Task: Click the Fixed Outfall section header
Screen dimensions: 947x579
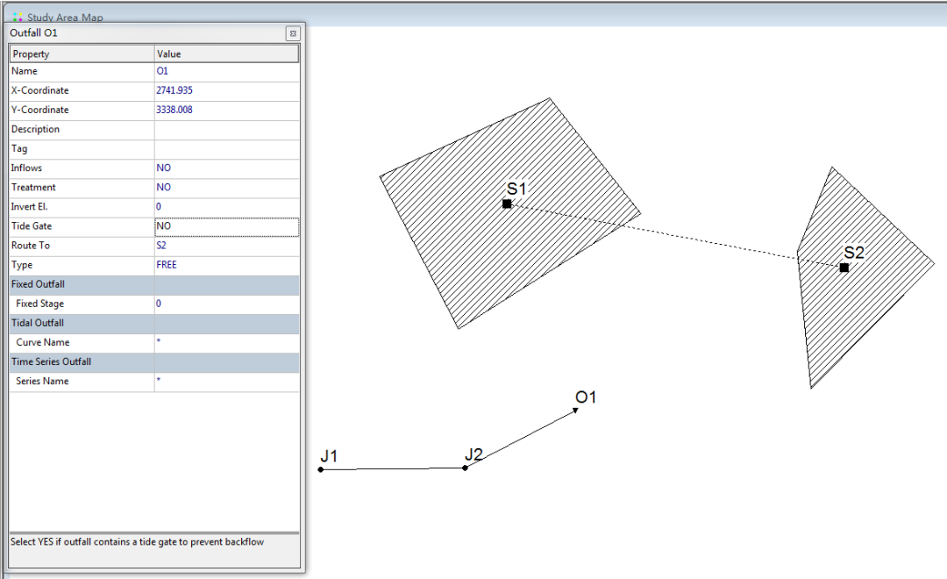Action: [x=154, y=284]
